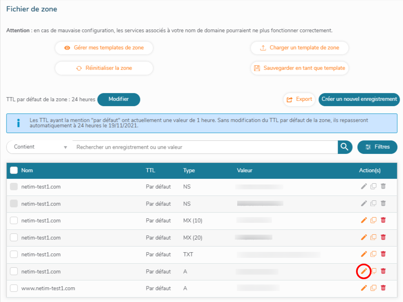Click Modifier next to default TTL
Viewport: 403px width, 302px height.
(x=118, y=99)
